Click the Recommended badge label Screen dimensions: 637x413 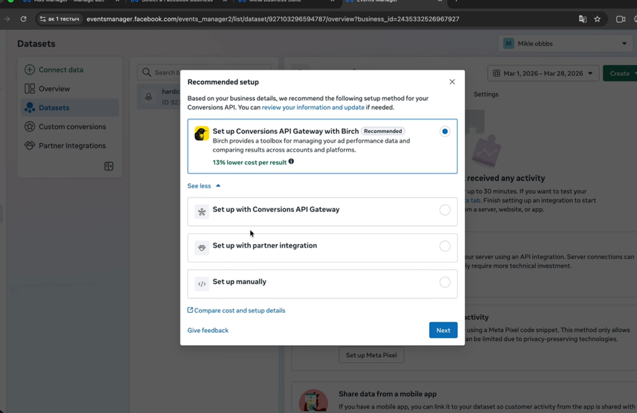[383, 131]
